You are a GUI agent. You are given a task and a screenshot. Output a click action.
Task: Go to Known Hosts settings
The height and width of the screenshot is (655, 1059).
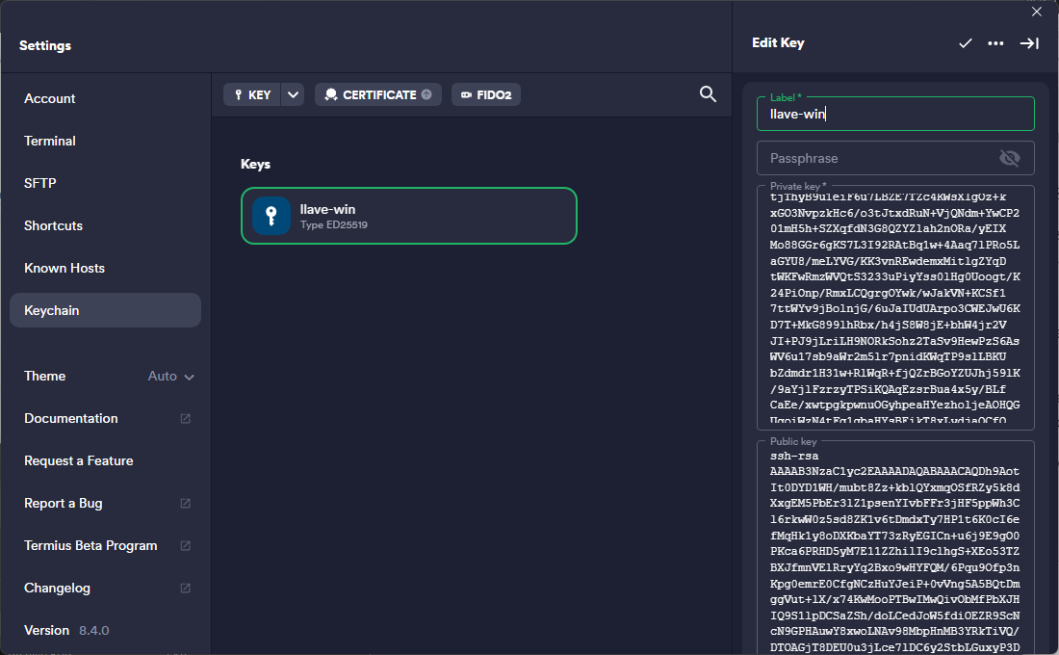click(65, 268)
